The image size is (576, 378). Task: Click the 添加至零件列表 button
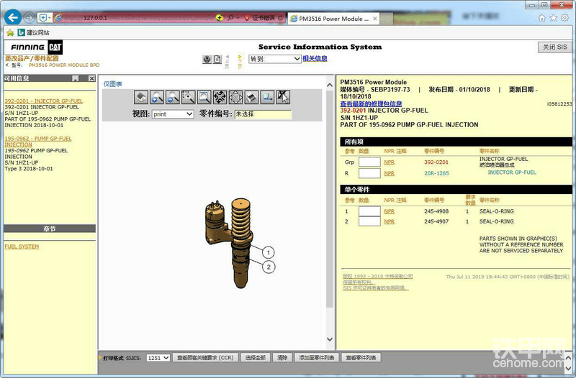coord(317,358)
